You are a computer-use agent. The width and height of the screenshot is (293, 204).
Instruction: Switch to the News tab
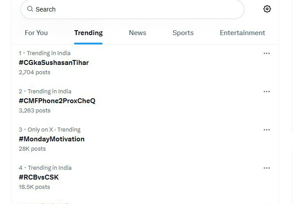(x=137, y=33)
